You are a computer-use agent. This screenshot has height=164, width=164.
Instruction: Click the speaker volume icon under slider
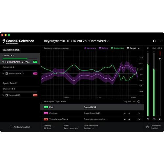point(160,119)
